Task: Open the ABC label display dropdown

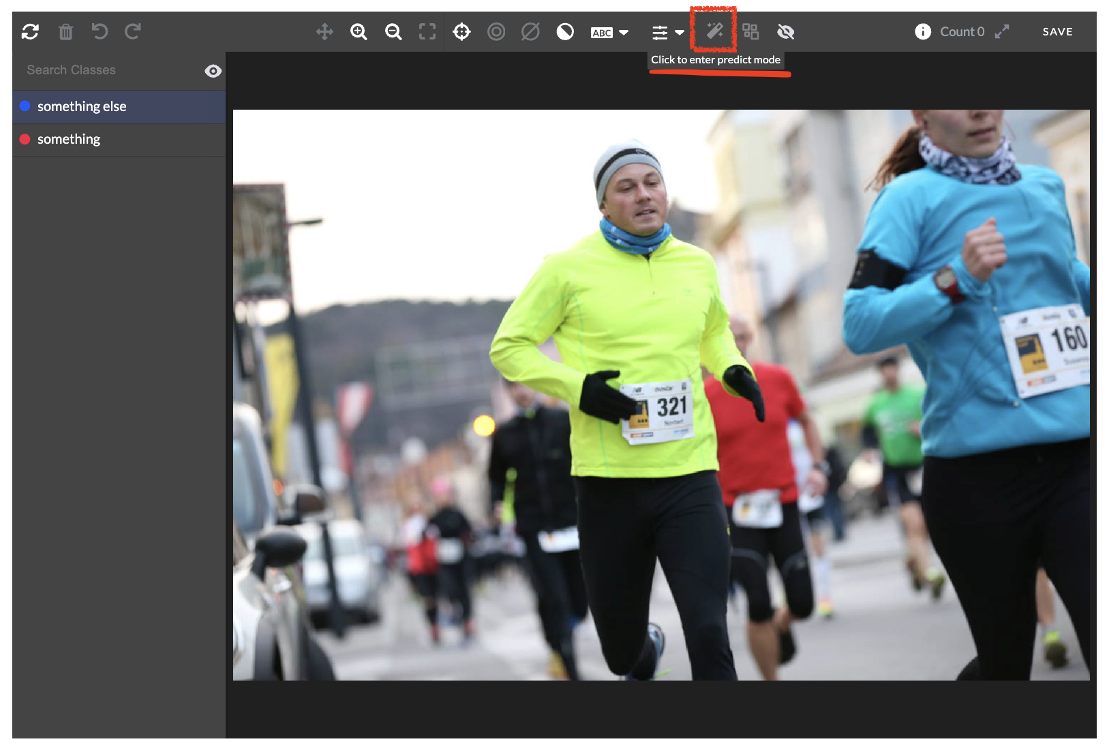Action: pos(609,33)
